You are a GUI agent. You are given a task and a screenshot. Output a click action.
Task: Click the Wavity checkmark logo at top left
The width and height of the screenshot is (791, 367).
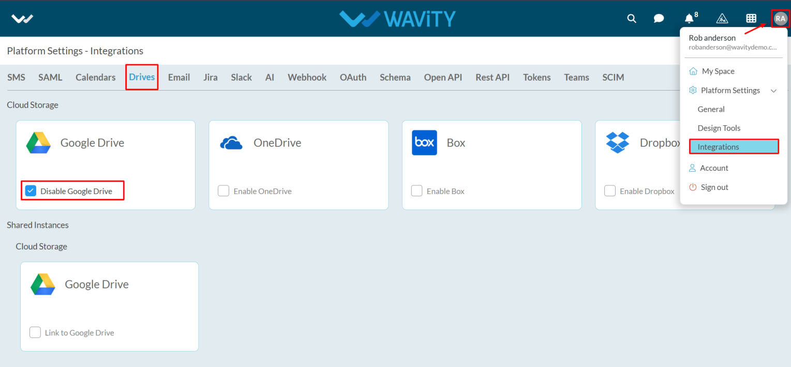click(x=22, y=19)
